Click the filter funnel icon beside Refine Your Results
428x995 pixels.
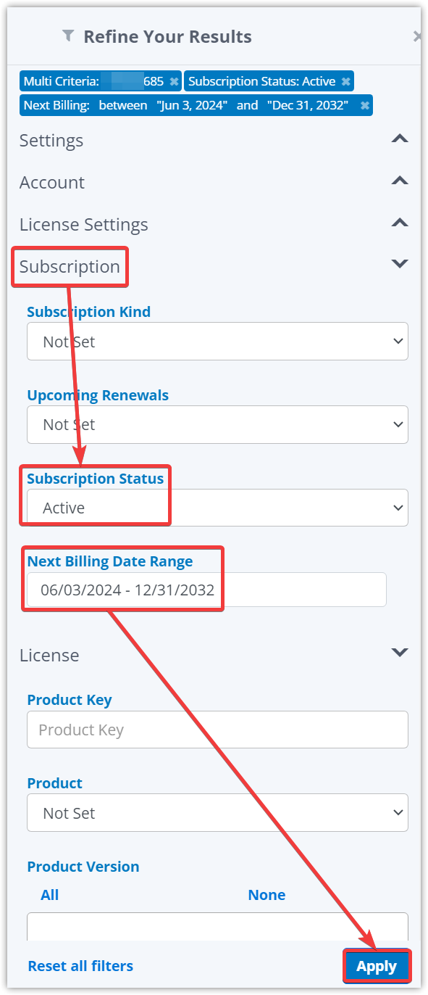point(67,36)
